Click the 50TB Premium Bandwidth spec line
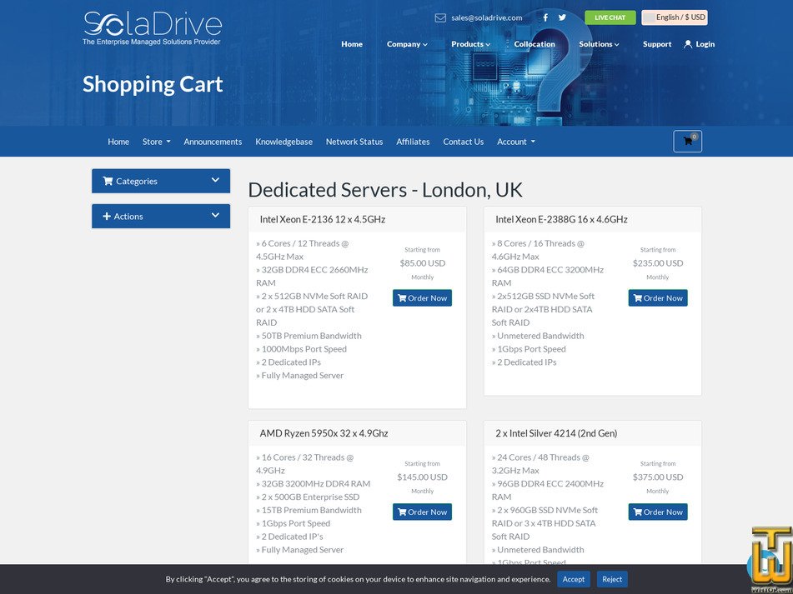 point(309,336)
